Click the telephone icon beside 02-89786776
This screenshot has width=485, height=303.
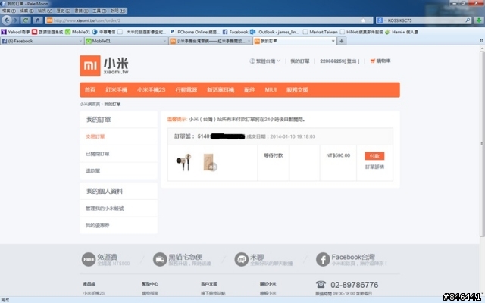pos(321,284)
